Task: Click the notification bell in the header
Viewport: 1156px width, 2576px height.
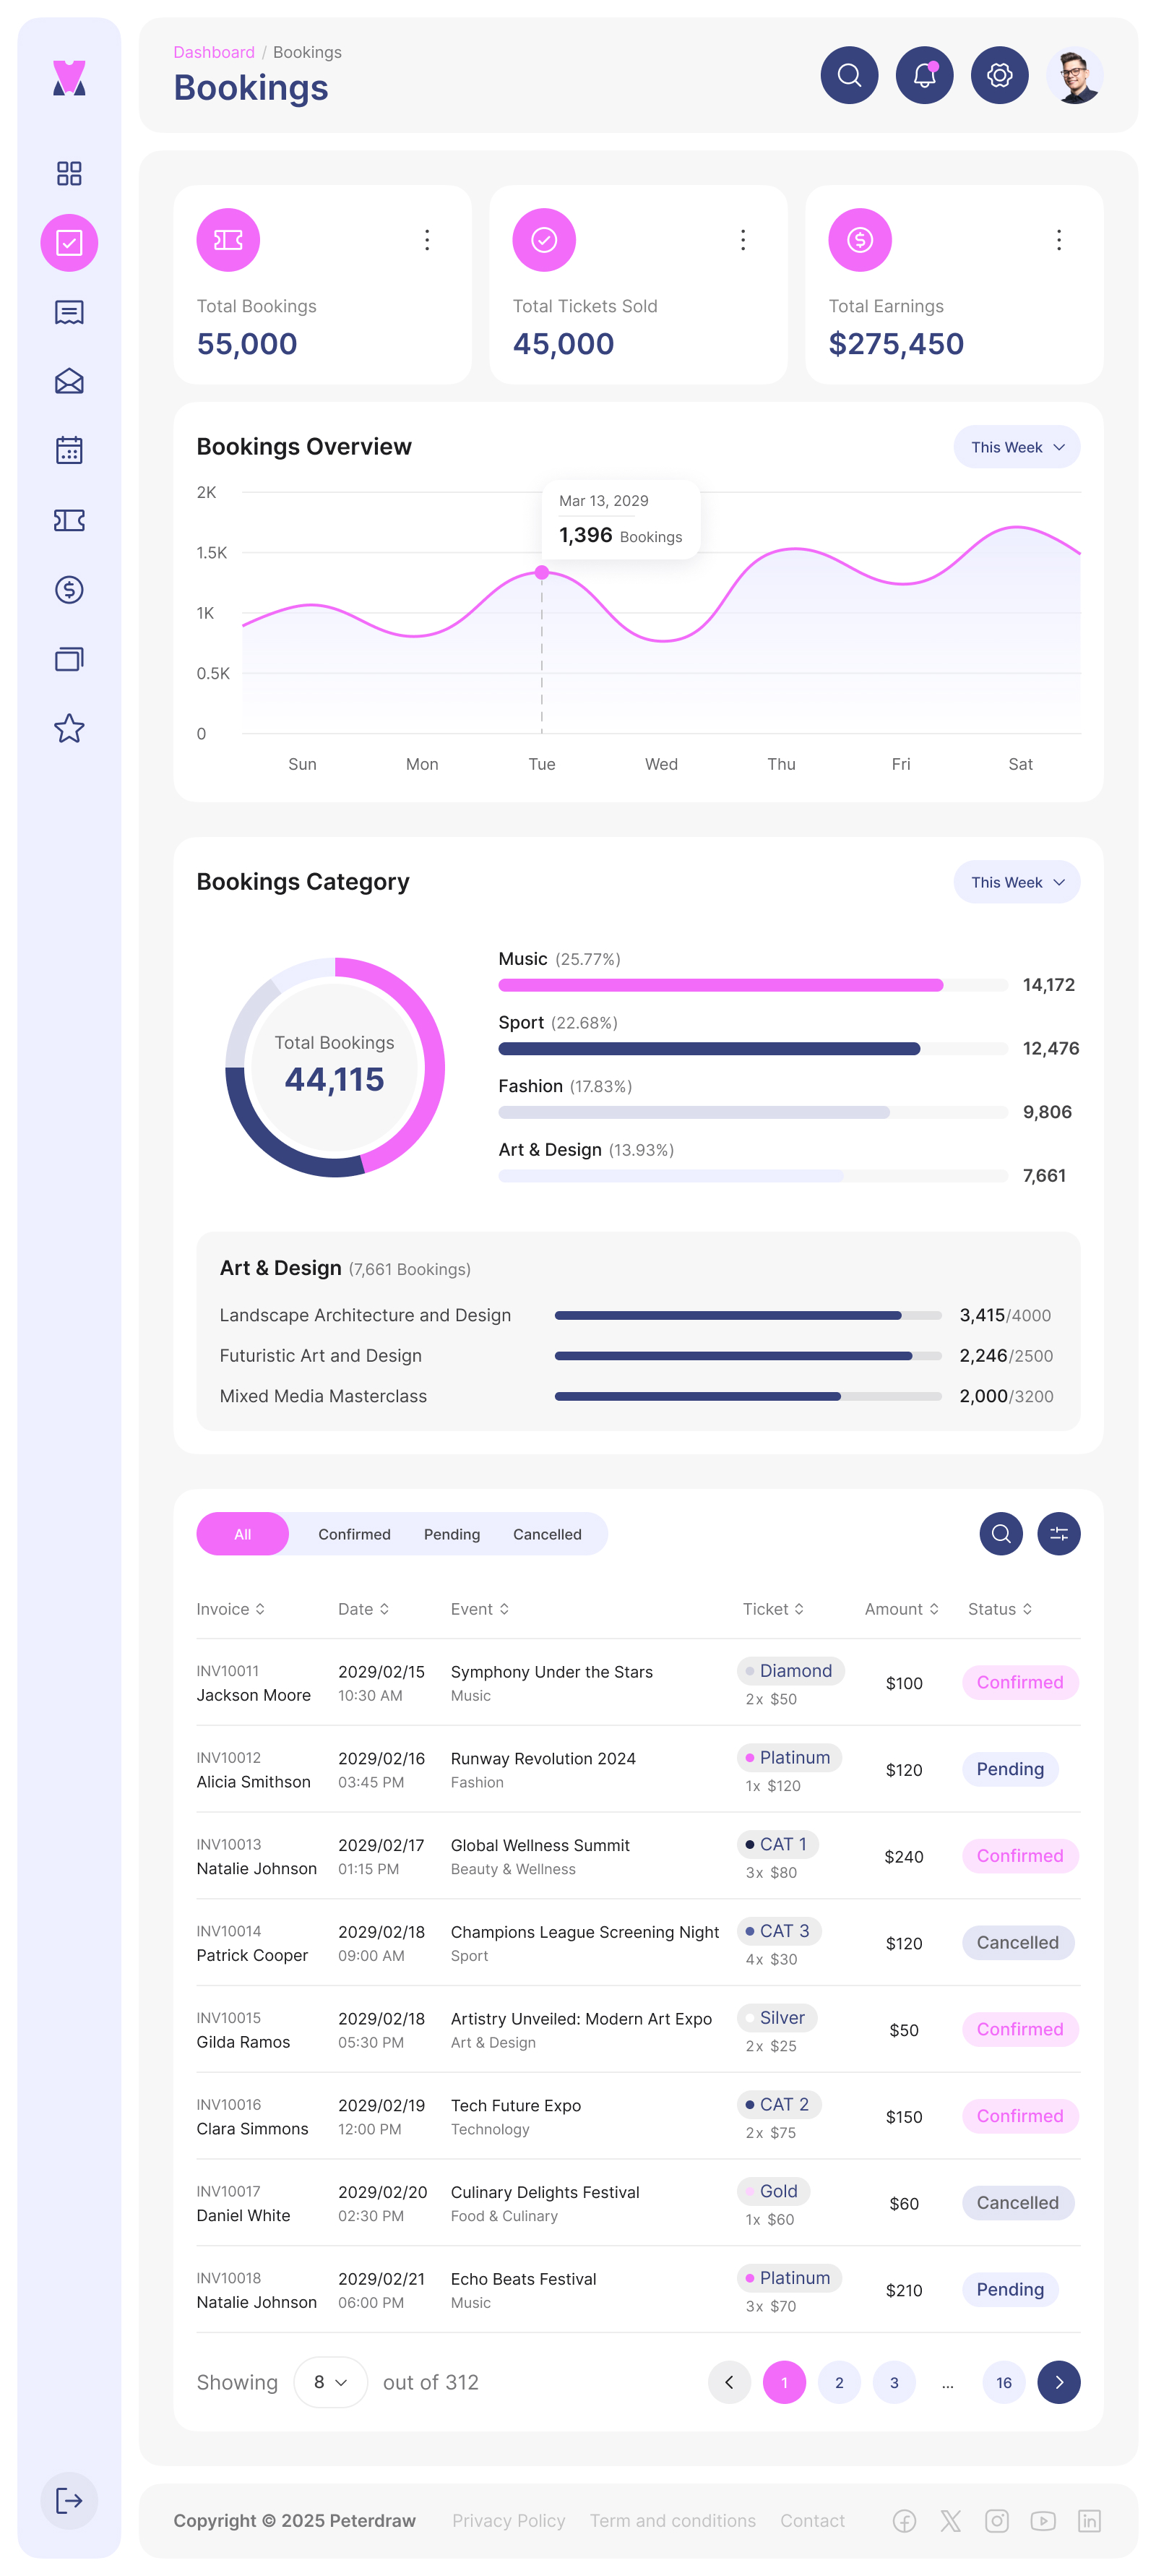Action: pyautogui.click(x=924, y=74)
